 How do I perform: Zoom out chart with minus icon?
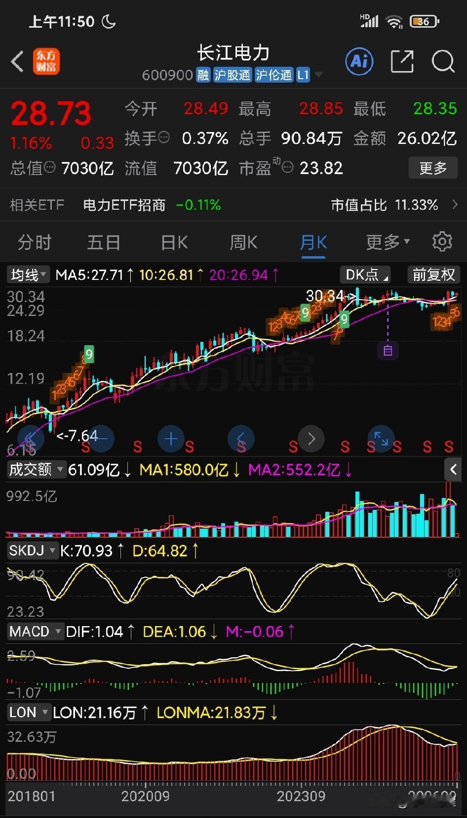point(101,438)
